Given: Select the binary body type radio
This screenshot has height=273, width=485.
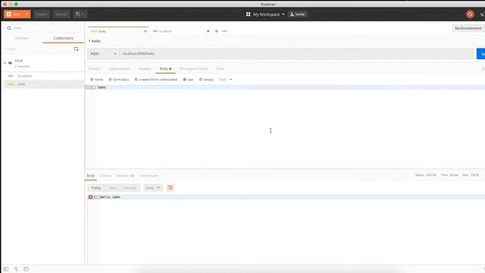Looking at the screenshot, I should pos(200,80).
